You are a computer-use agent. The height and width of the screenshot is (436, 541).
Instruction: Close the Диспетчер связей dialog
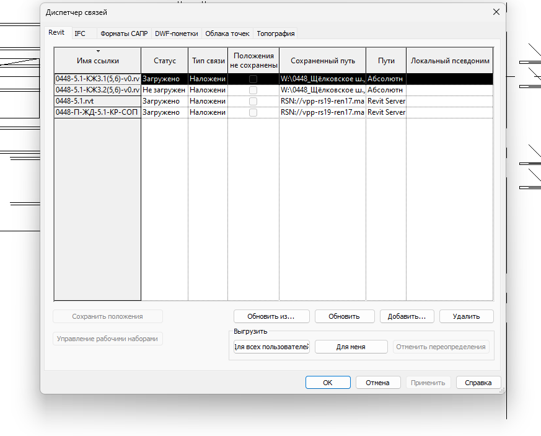[x=496, y=12]
